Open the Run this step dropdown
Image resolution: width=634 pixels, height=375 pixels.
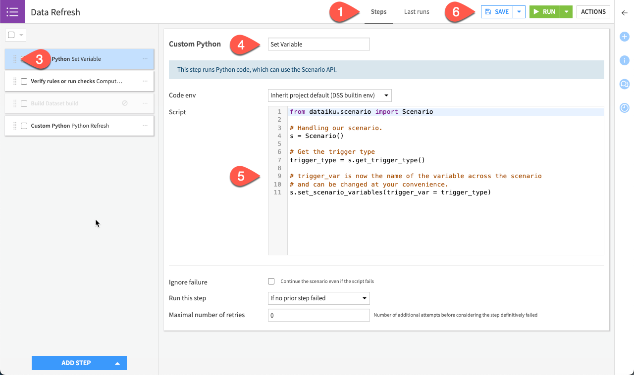coord(318,298)
